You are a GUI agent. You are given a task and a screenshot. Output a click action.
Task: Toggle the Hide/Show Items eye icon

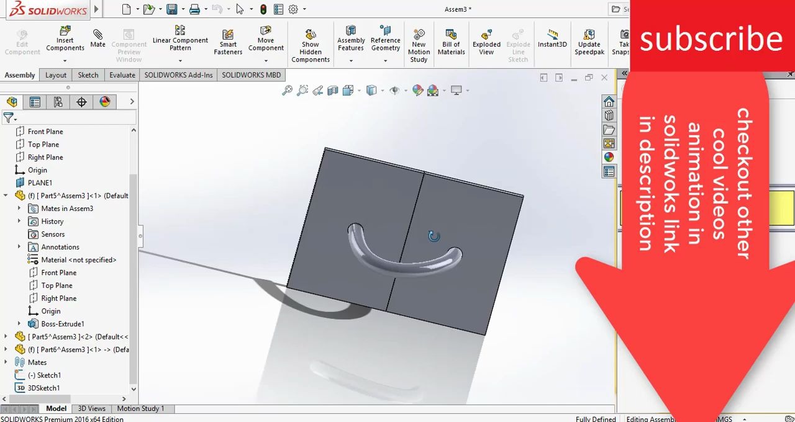pos(395,90)
